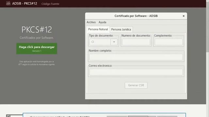Viewport: 209px width, 117px height.
Task: Click the Certificados por Software subtitle
Action: tap(37, 38)
